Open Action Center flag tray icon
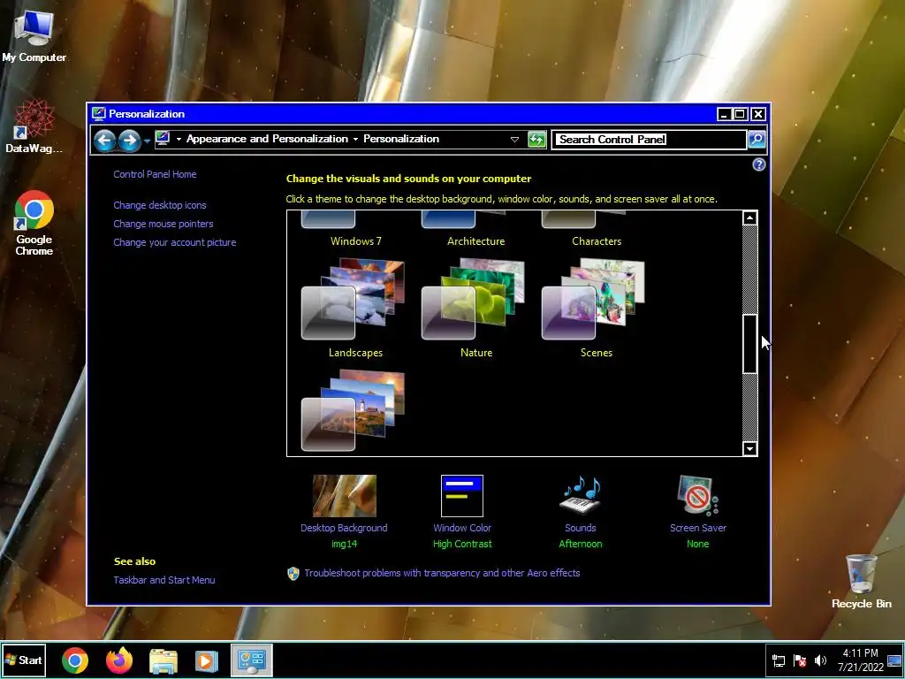This screenshot has width=905, height=679. 800,660
